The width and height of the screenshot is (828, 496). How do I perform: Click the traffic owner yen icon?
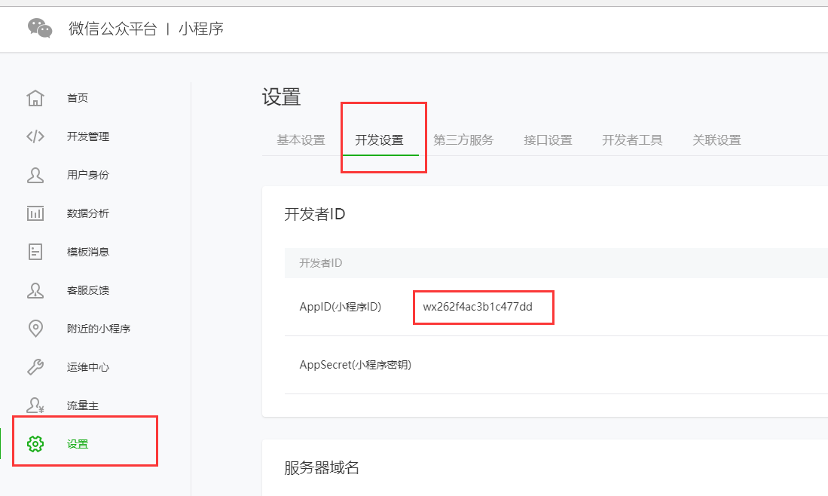point(35,406)
